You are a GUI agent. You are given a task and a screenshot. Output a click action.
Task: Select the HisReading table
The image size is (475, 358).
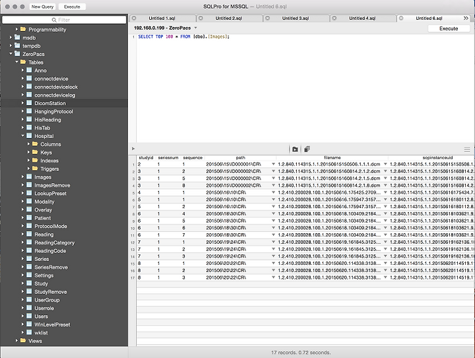coord(47,120)
